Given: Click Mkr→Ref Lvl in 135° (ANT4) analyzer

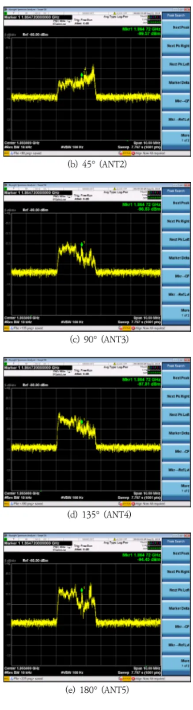Looking at the screenshot, I should (x=176, y=470).
